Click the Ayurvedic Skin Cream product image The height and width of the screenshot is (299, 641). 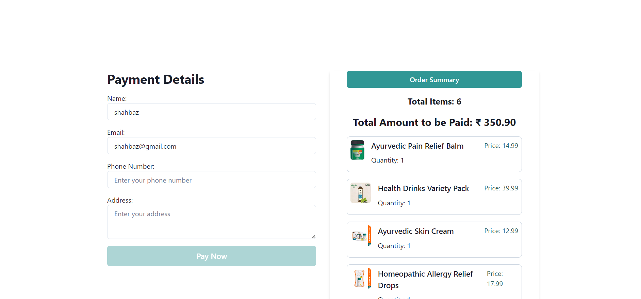[x=361, y=236]
